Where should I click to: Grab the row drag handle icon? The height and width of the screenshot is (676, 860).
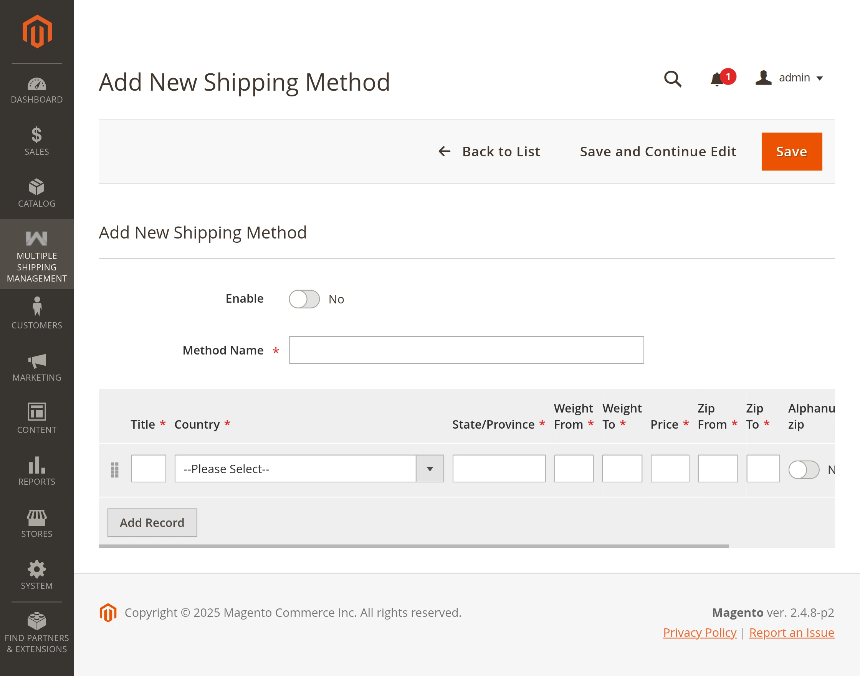pos(114,469)
